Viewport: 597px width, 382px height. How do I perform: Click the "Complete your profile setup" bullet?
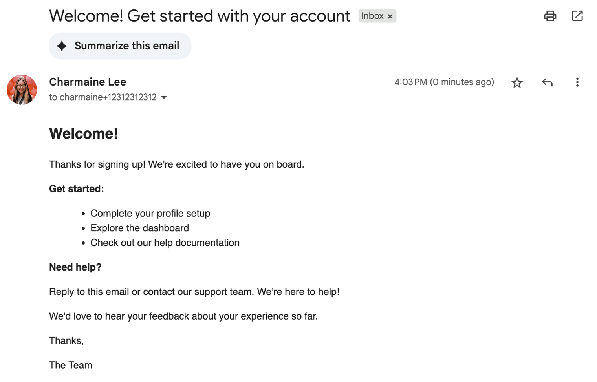pos(150,213)
